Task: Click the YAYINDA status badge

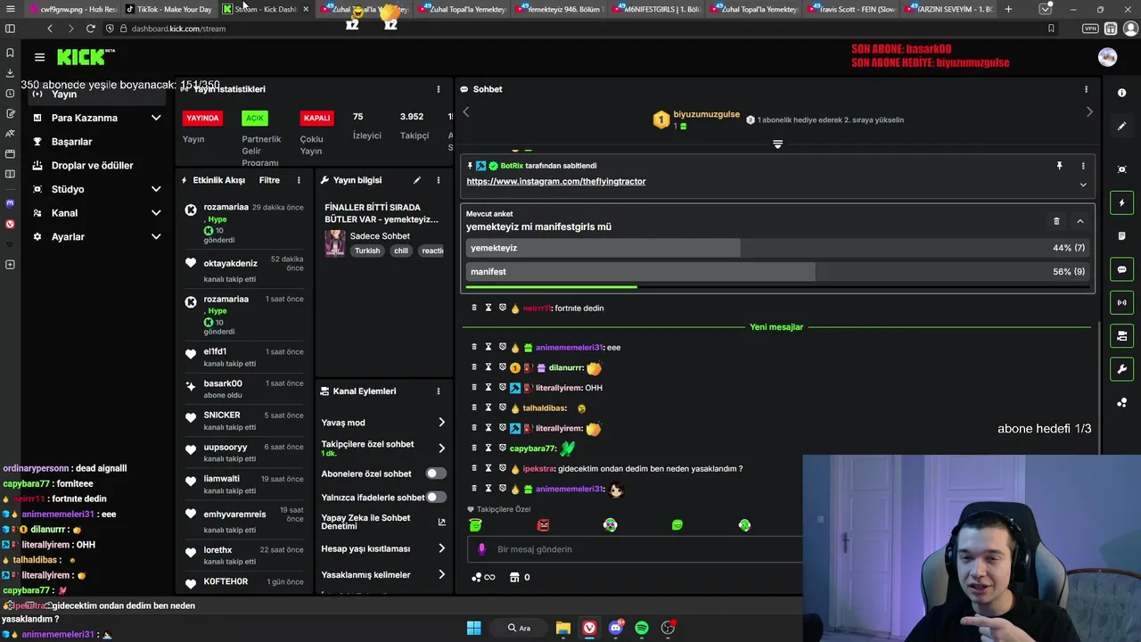Action: 202,118
